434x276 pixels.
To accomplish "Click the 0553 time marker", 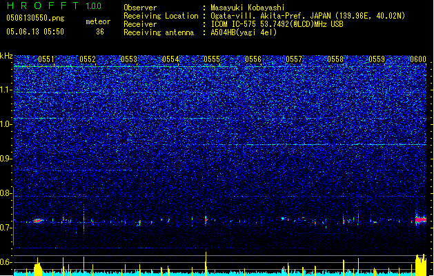I will (x=129, y=59).
